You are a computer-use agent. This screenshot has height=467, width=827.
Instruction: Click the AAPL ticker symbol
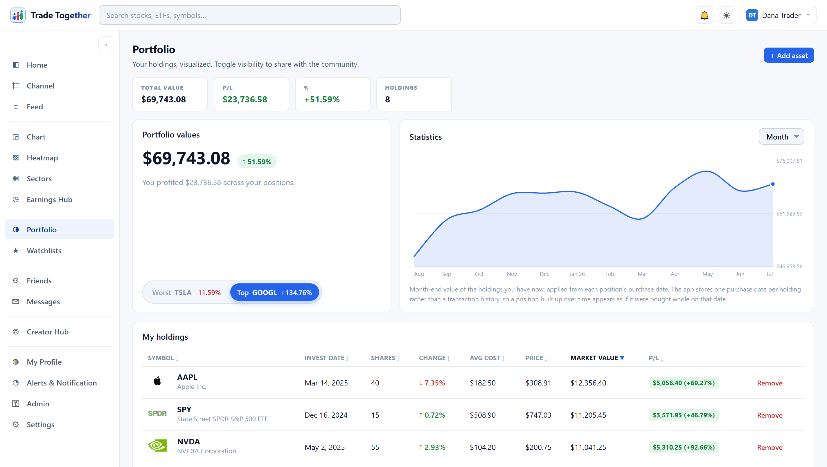point(187,377)
